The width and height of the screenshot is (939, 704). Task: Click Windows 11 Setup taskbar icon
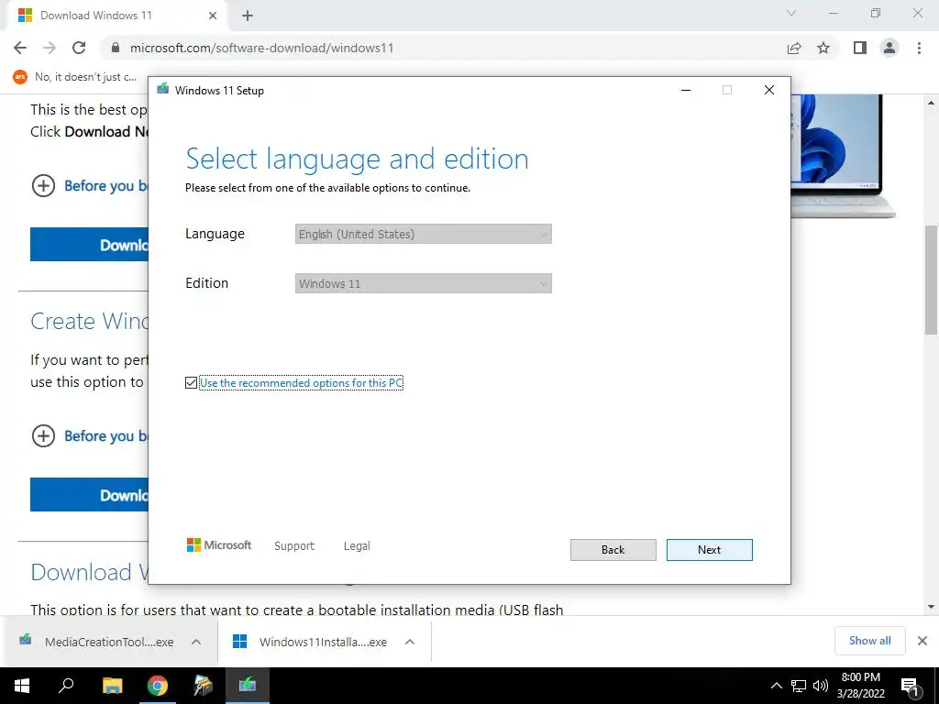click(x=248, y=686)
